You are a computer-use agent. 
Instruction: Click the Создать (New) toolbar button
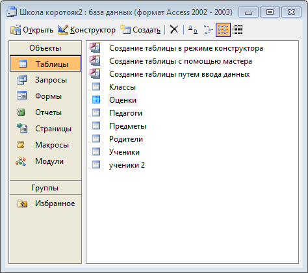click(141, 30)
